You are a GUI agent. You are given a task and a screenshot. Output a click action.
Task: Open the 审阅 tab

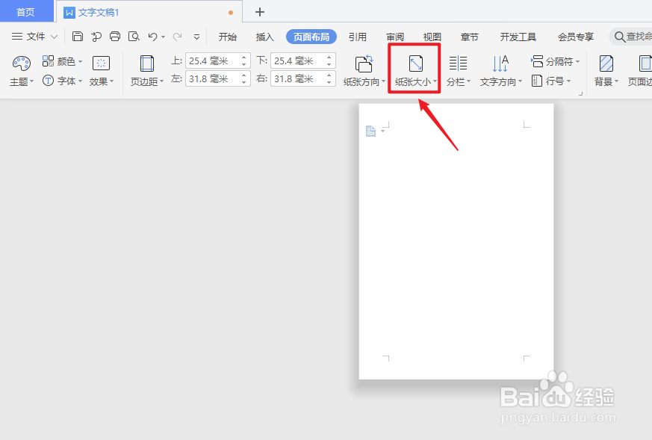click(x=395, y=37)
